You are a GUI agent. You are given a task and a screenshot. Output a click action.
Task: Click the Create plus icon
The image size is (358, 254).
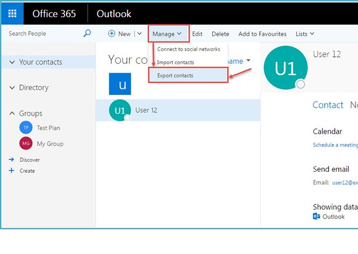coord(11,170)
